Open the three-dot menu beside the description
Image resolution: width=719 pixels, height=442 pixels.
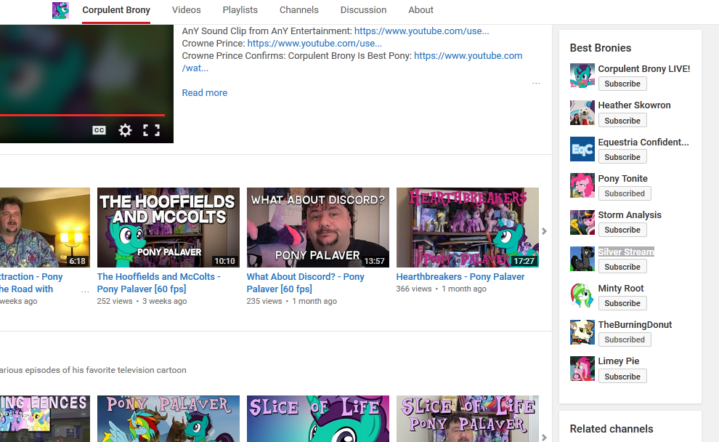pyautogui.click(x=536, y=83)
